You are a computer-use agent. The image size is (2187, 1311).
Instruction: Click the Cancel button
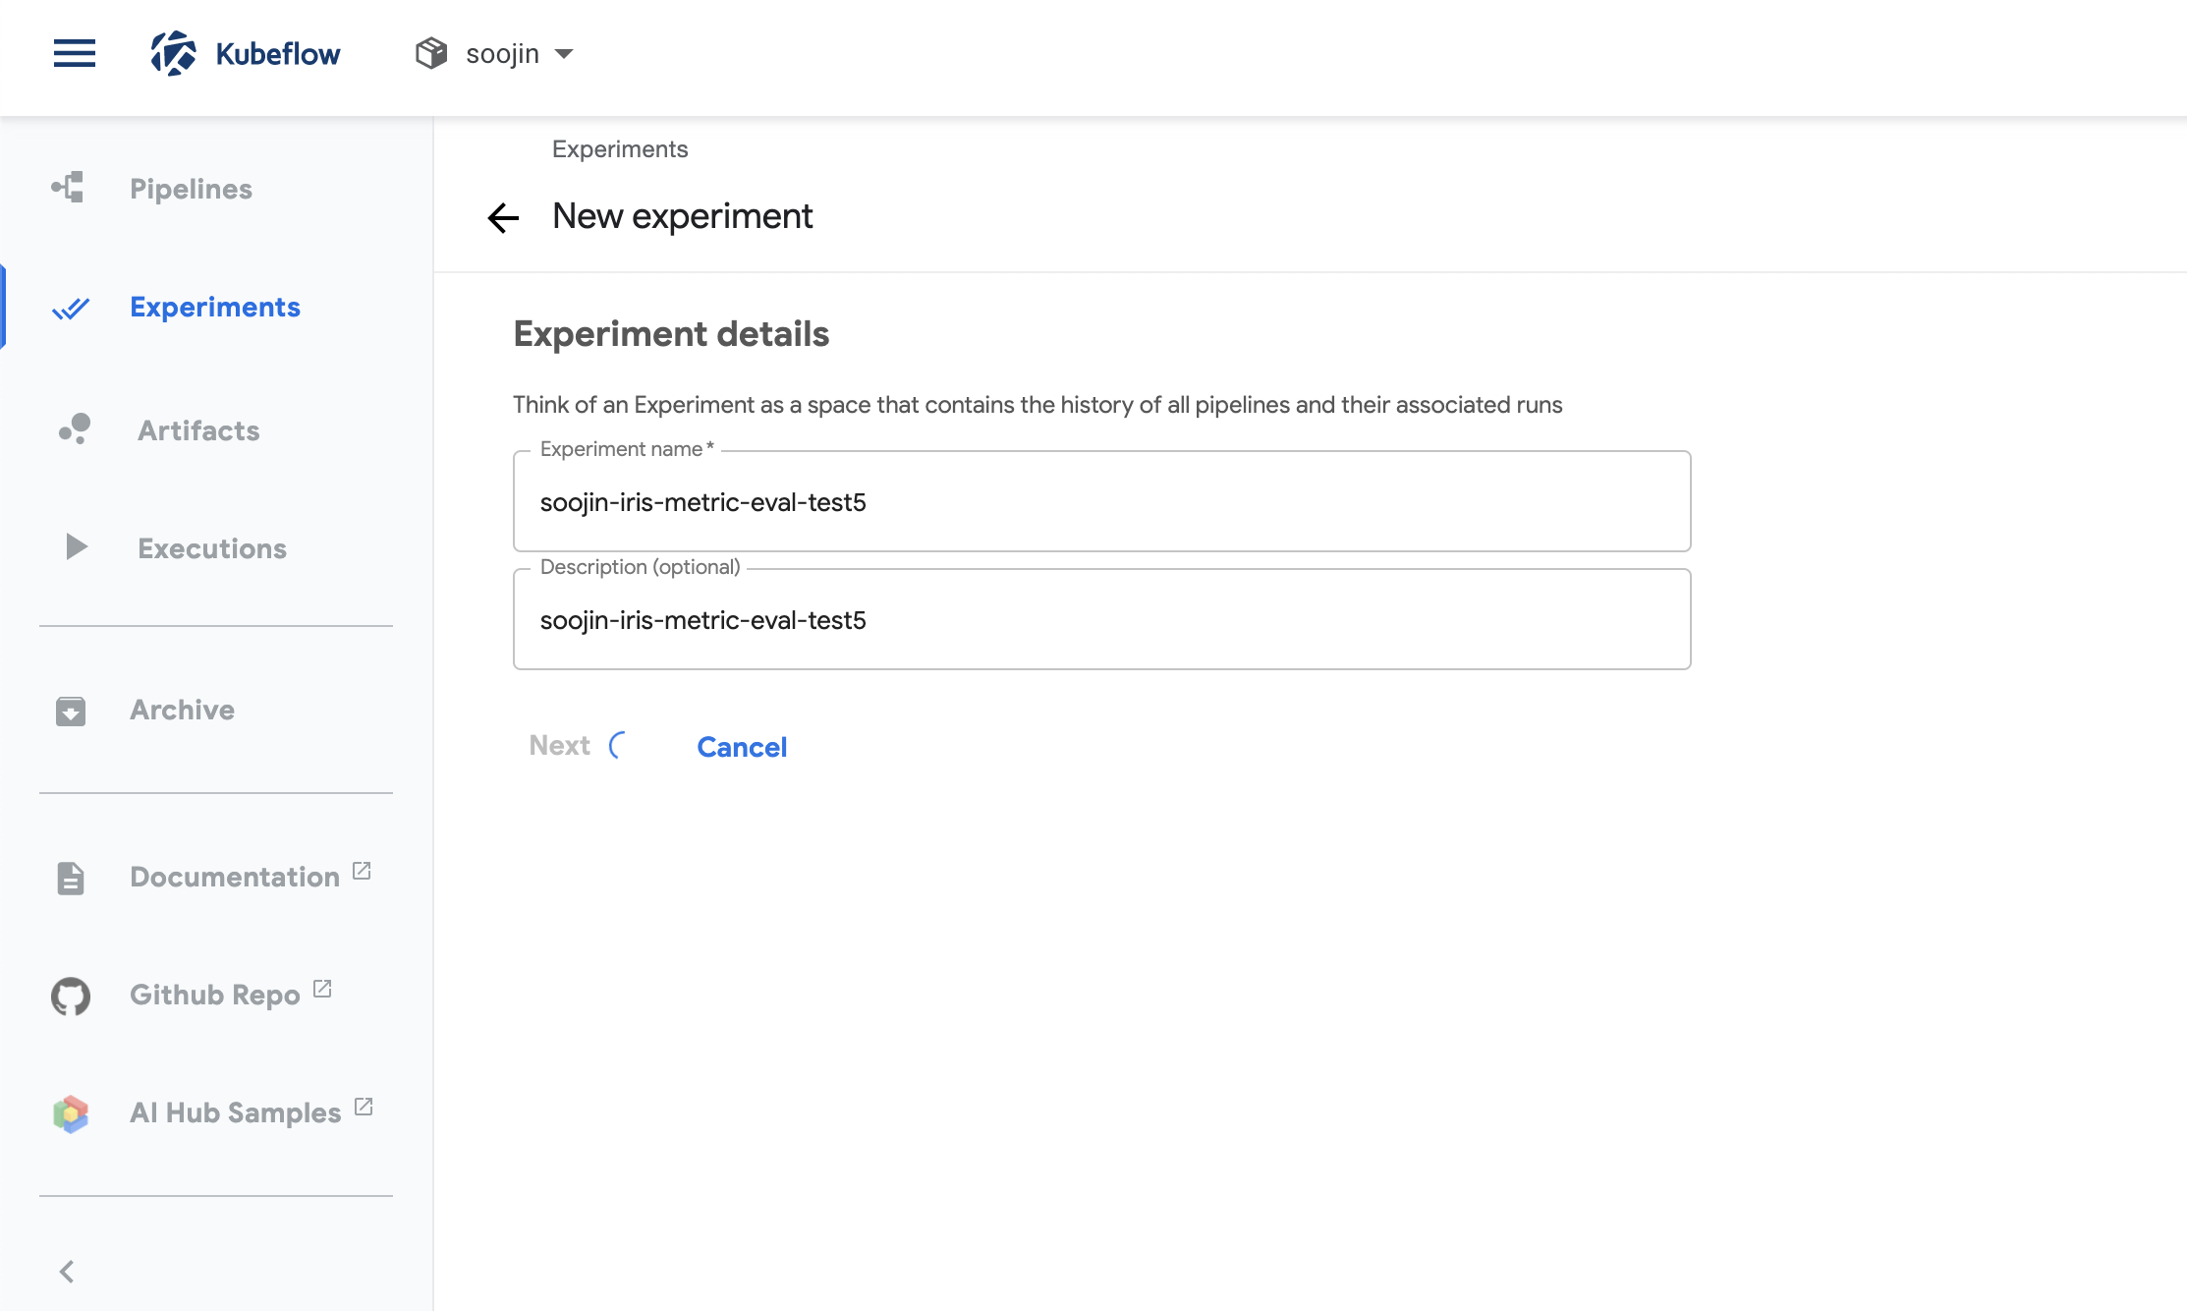coord(742,747)
